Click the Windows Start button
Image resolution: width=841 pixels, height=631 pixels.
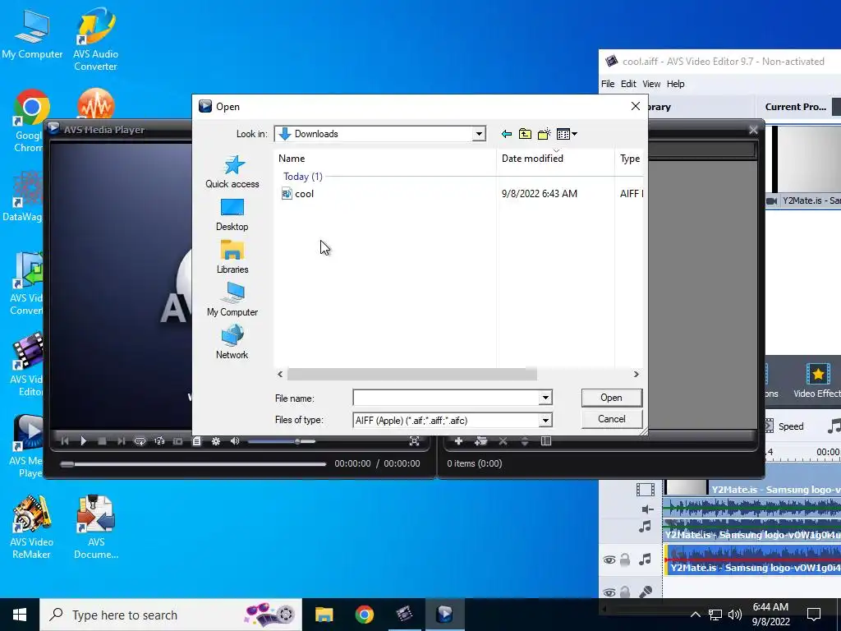20,615
